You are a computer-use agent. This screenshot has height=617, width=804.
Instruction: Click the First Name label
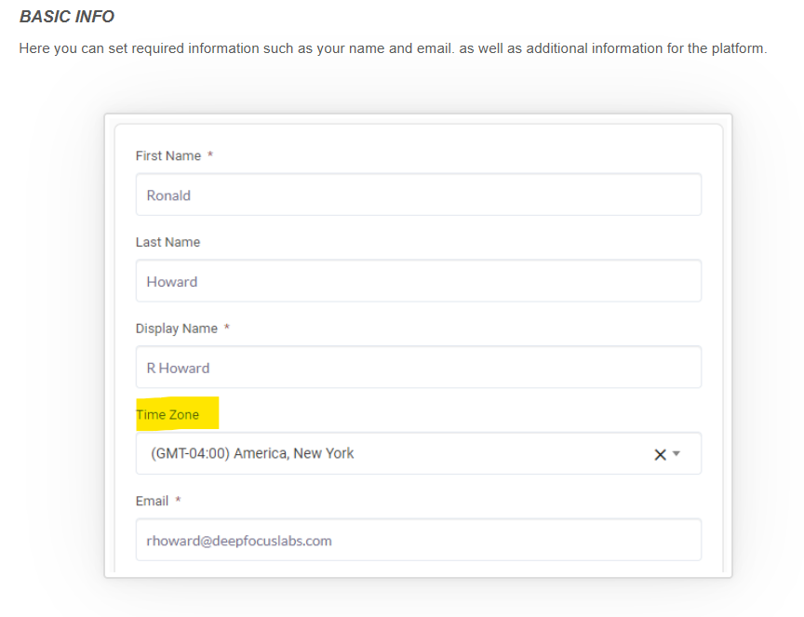coord(168,156)
